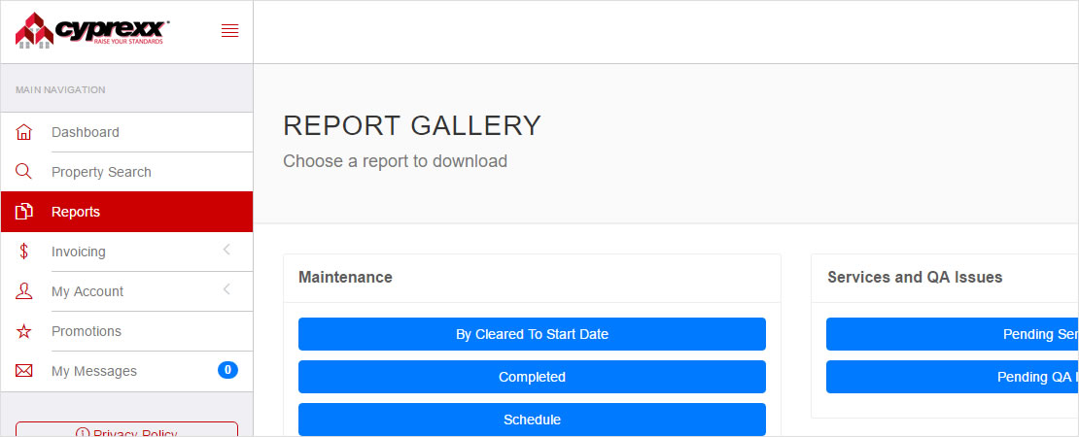Toggle the hamburger sidebar menu
The image size is (1079, 437).
pyautogui.click(x=230, y=31)
